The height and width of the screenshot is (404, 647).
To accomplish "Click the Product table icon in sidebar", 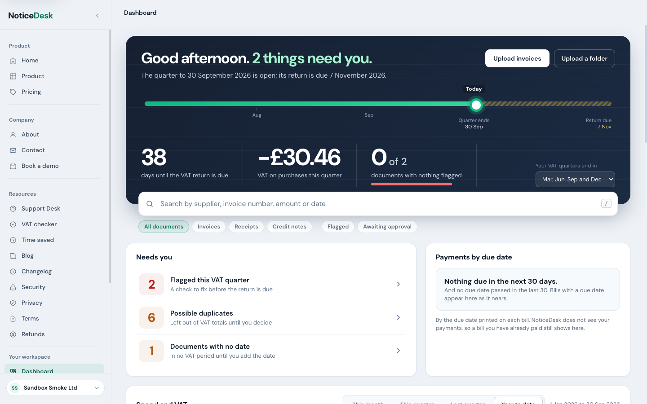I will 13,76.
